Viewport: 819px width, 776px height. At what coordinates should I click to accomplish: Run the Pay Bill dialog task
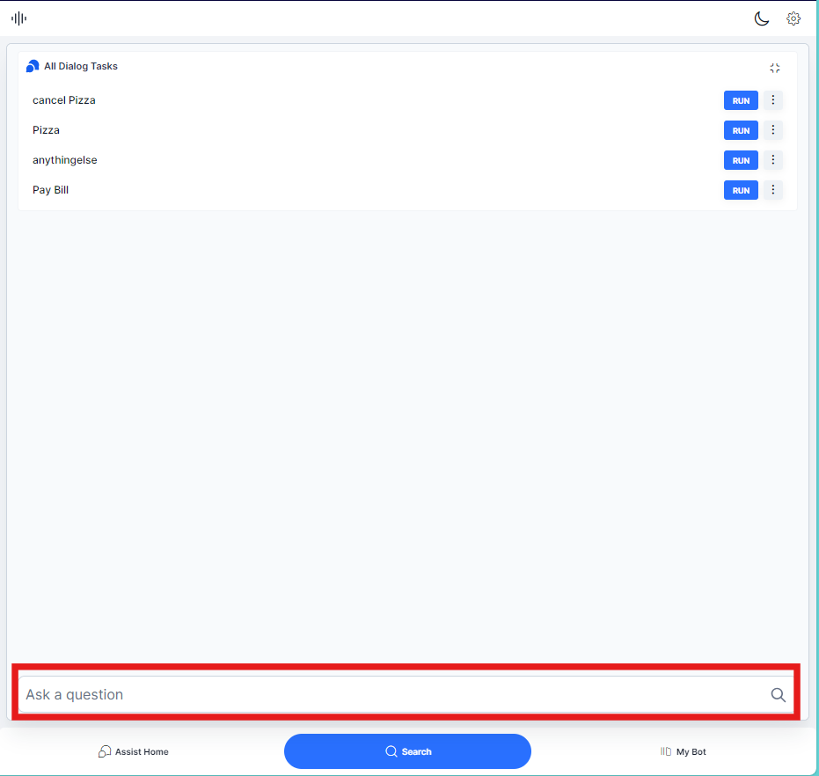tap(741, 190)
